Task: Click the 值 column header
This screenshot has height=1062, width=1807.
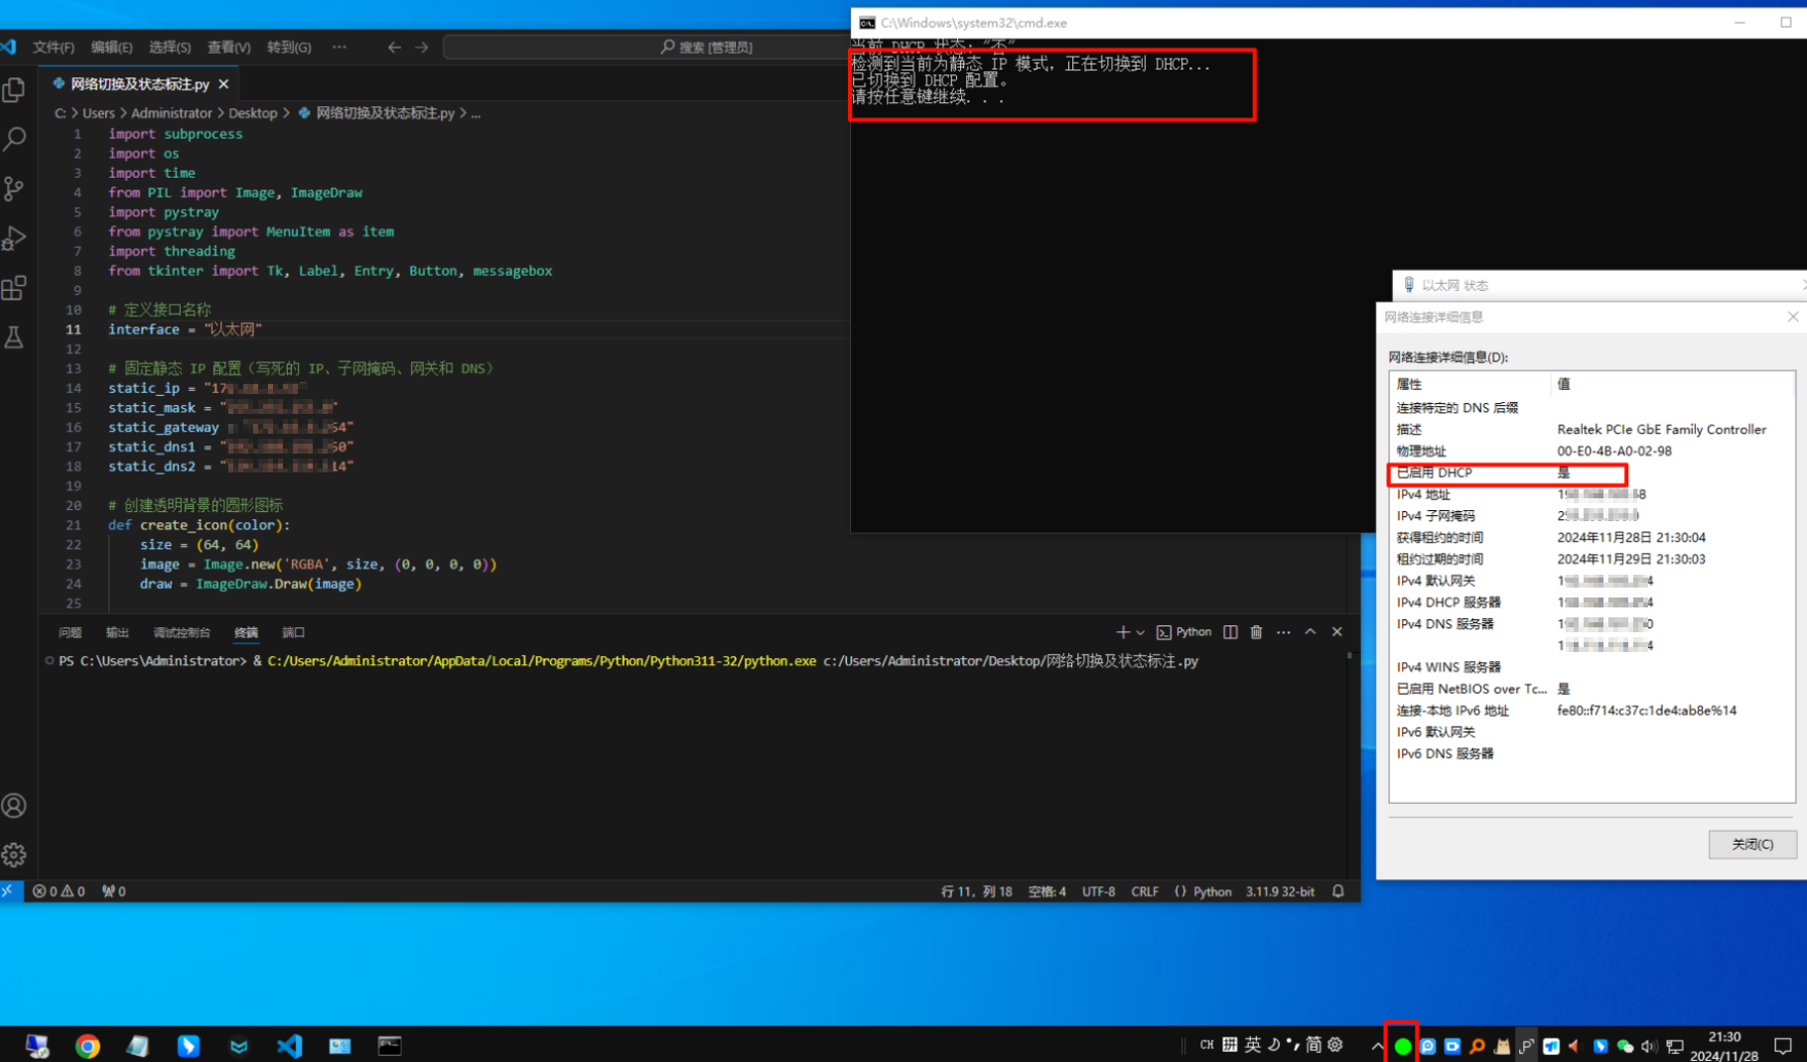Action: pyautogui.click(x=1672, y=384)
